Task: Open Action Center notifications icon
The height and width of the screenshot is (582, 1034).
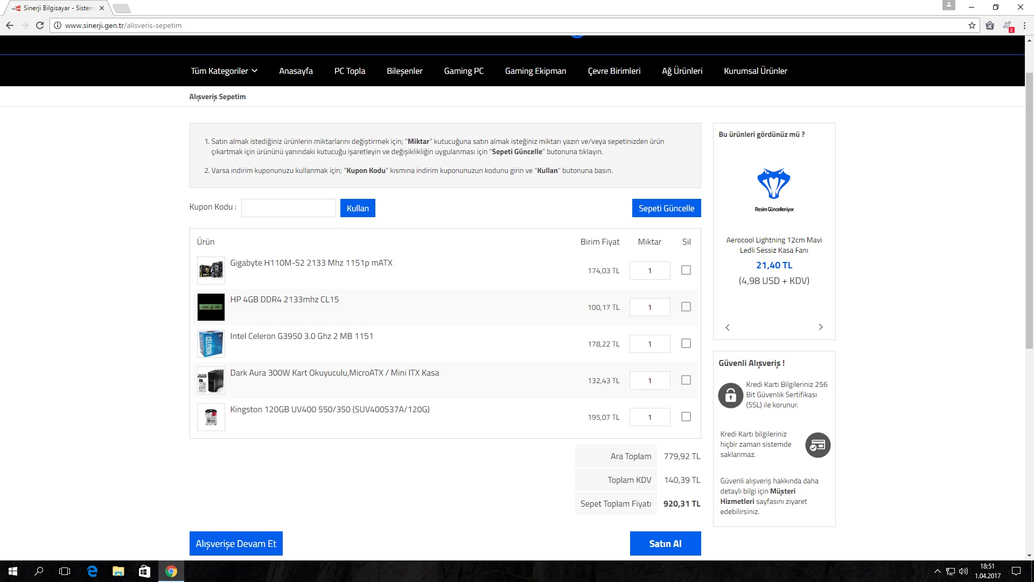Action: [1016, 571]
